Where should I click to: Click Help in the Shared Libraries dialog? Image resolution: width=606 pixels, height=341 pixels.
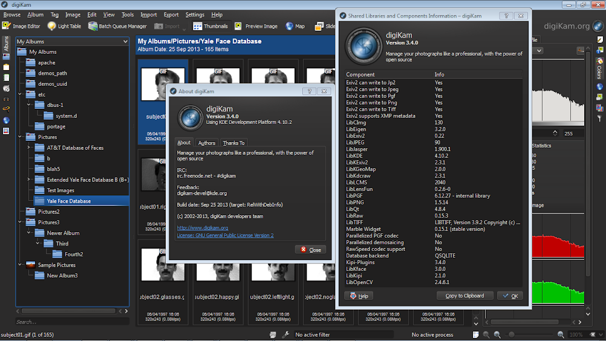coord(359,296)
